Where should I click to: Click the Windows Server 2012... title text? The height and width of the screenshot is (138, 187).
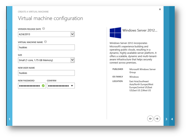[140, 30]
